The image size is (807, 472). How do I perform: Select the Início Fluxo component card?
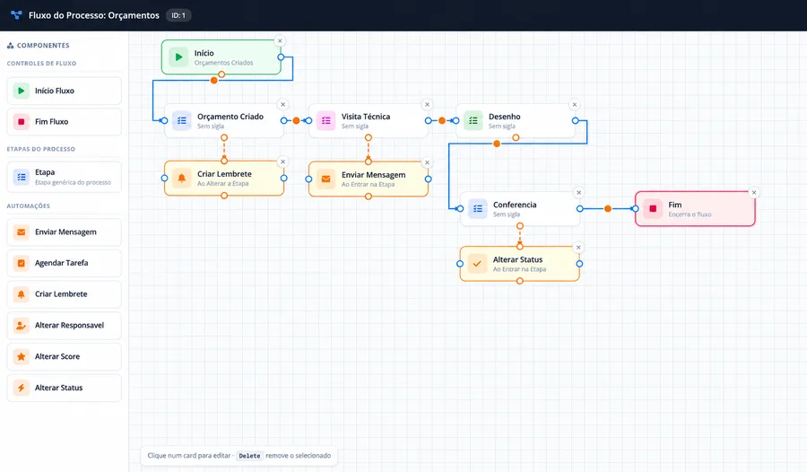pyautogui.click(x=65, y=91)
